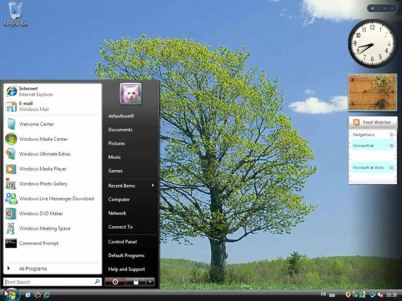Open the GadgetNews feed
The image size is (402, 301).
pyautogui.click(x=373, y=135)
